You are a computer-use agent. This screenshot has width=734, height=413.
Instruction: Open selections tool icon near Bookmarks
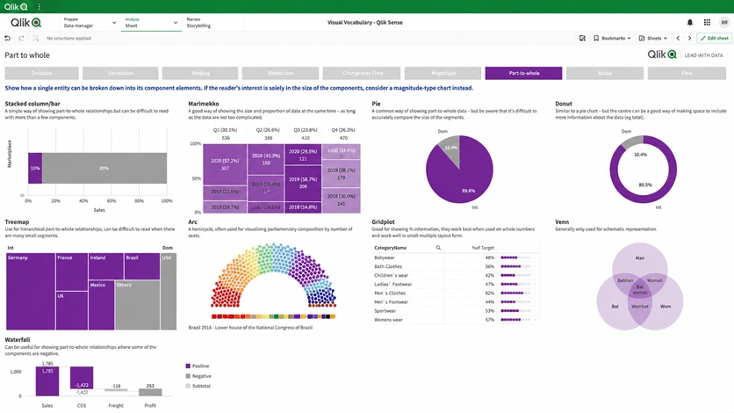pos(582,38)
